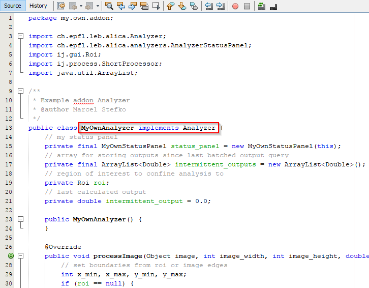Viewport: 369px width, 288px height.
Task: Click 'ShortProcessor' in the import line
Action: tap(130, 64)
